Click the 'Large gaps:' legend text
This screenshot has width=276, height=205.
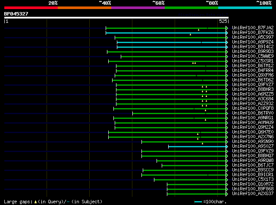18,202
